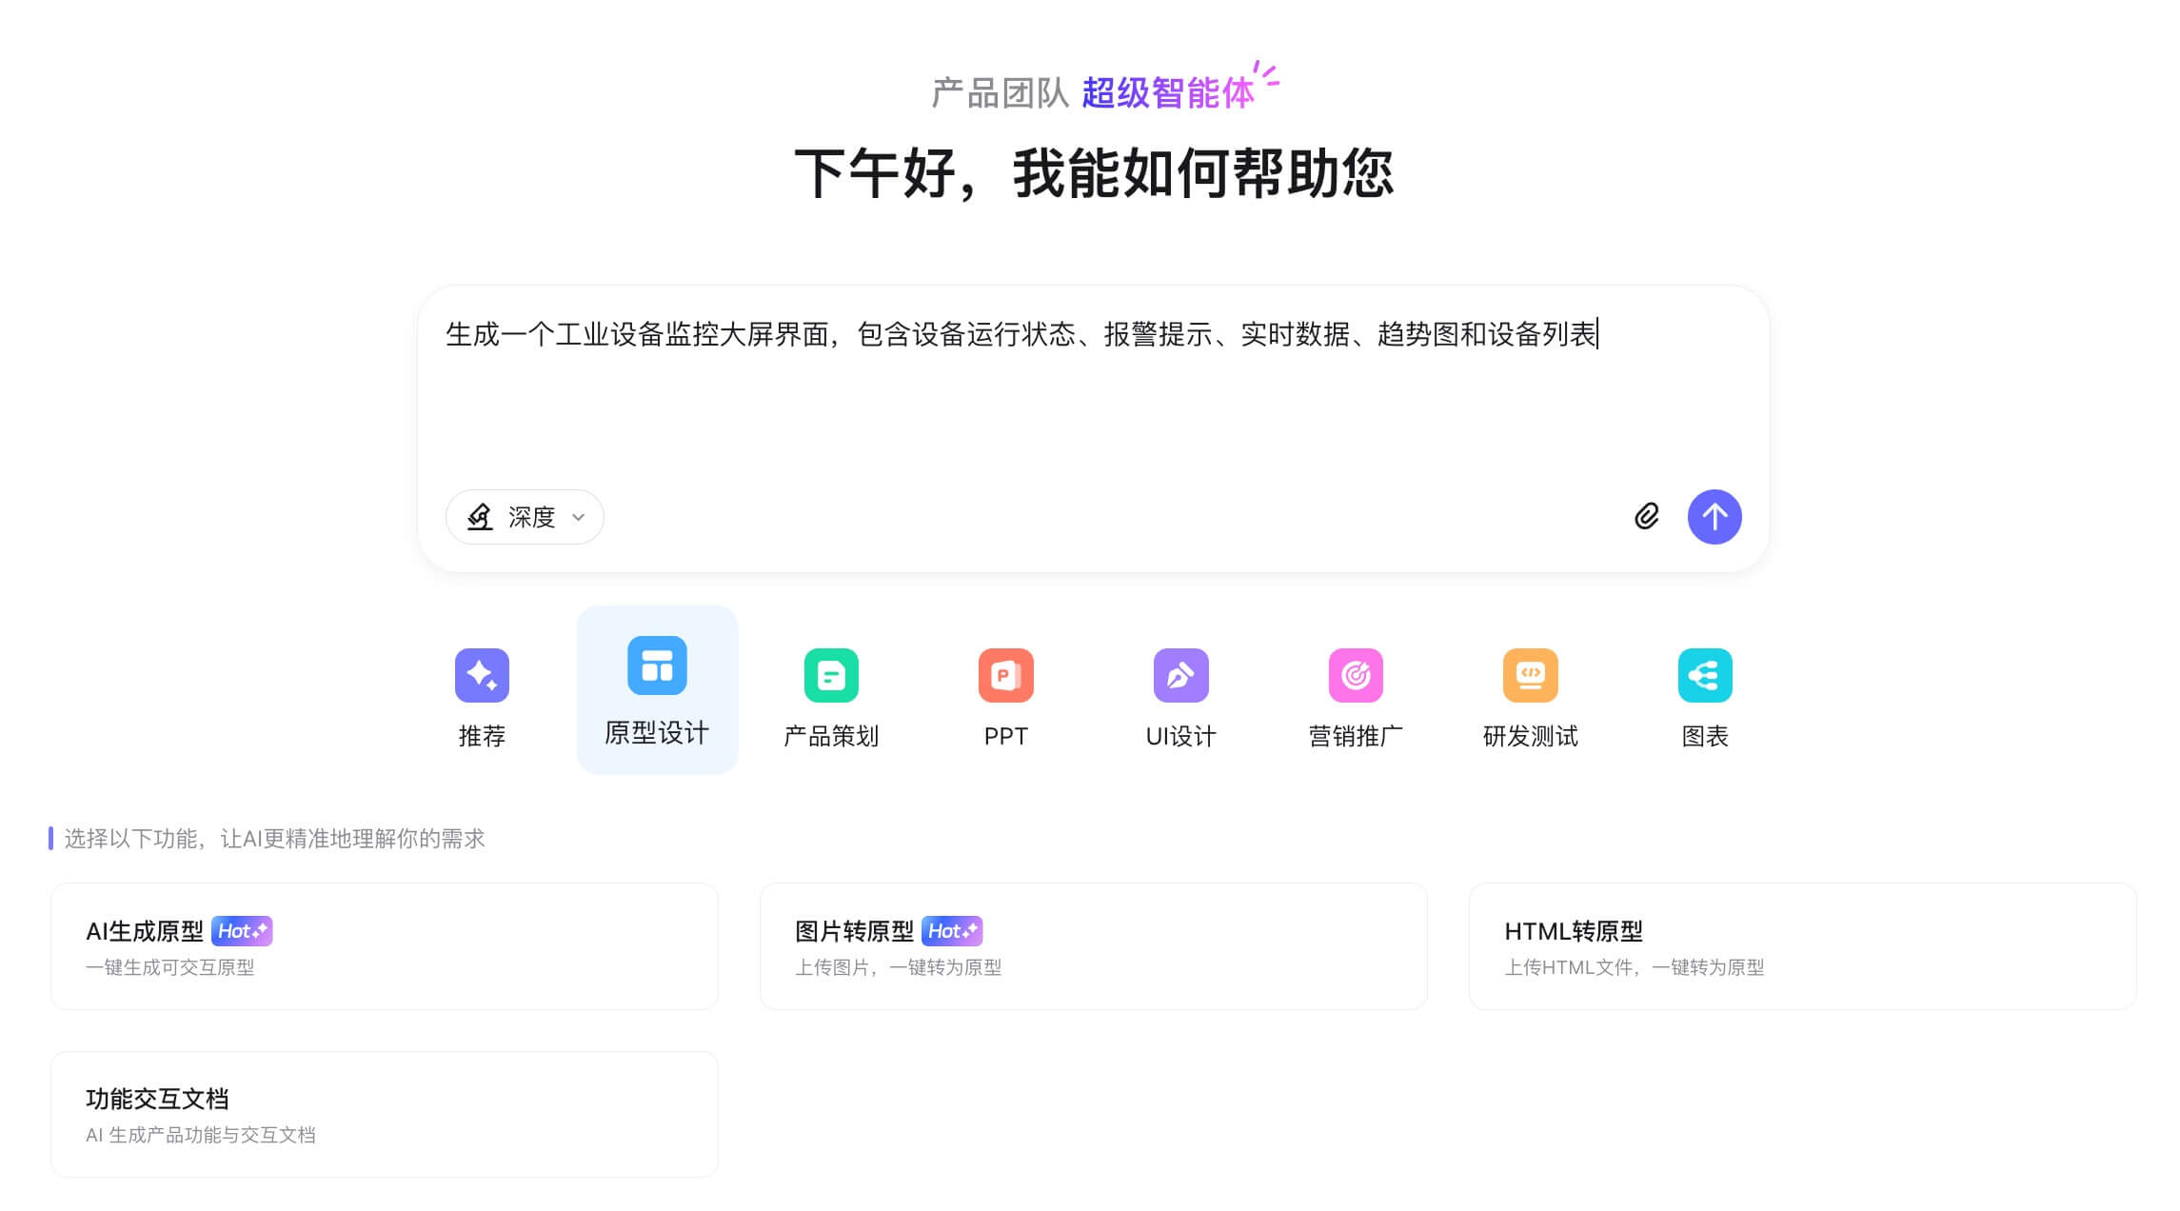Expand the 深度 mode dropdown
The width and height of the screenshot is (2180, 1211).
coord(525,517)
